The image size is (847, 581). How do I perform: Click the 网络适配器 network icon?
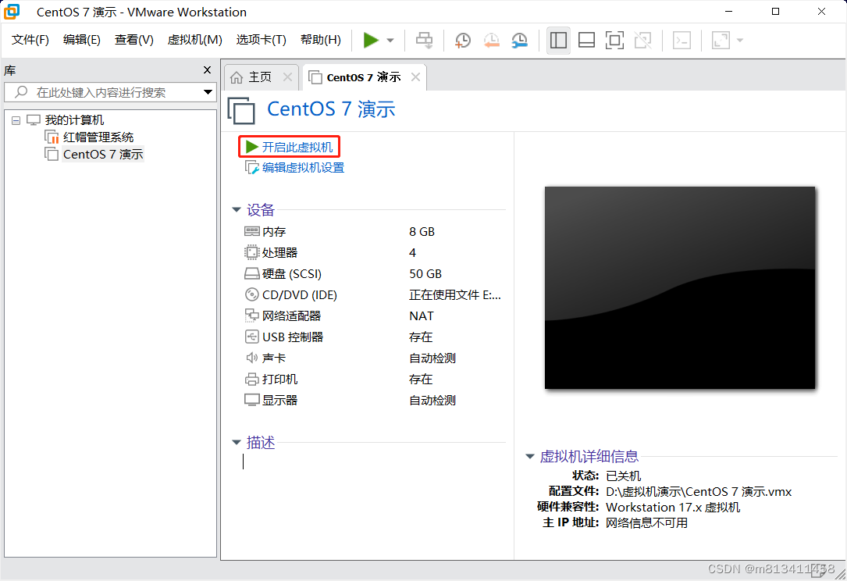251,315
